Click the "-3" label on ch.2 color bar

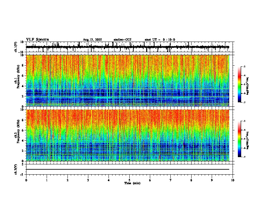coord(244,121)
